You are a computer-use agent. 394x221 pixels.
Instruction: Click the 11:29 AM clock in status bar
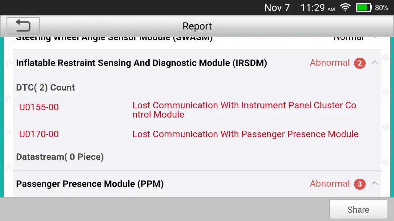click(318, 8)
